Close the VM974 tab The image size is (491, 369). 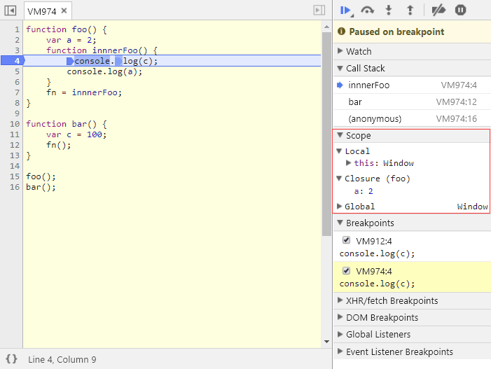tap(64, 11)
